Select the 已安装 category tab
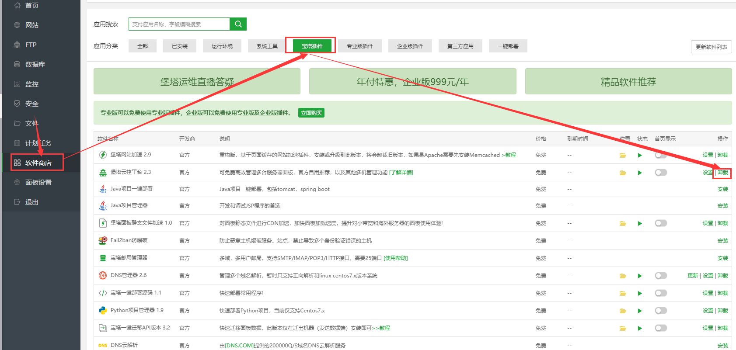Image resolution: width=736 pixels, height=350 pixels. pyautogui.click(x=180, y=46)
